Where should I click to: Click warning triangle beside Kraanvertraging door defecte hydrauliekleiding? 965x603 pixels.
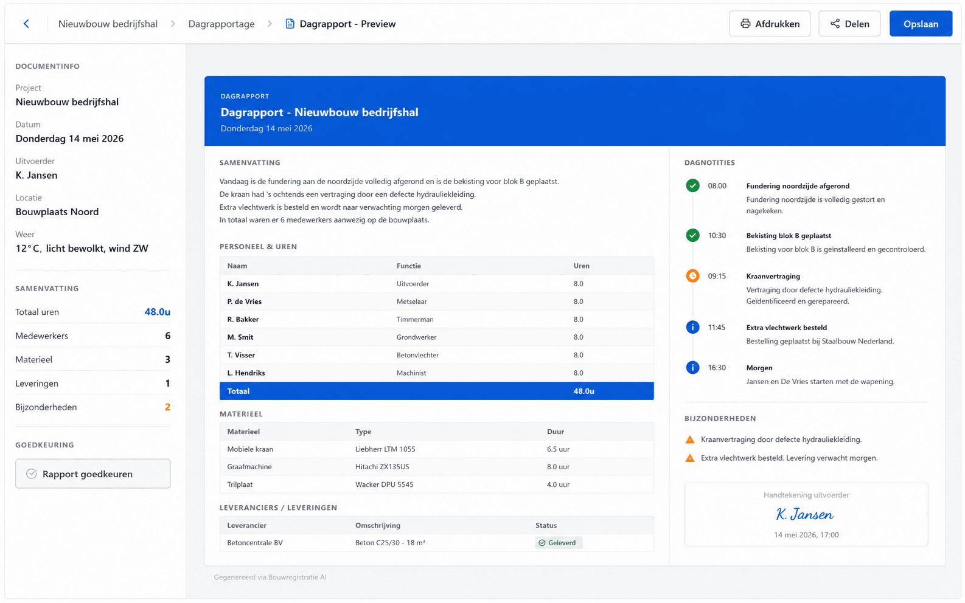click(x=690, y=439)
